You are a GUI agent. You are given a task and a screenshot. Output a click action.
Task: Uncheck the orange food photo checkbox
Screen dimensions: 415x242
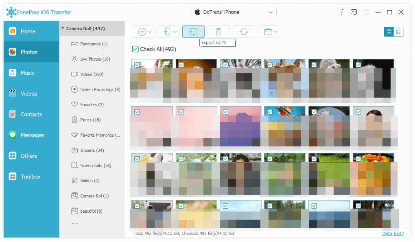point(358,159)
